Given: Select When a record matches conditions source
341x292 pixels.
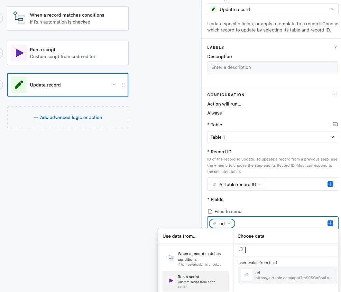Looking at the screenshot, I should (x=196, y=258).
